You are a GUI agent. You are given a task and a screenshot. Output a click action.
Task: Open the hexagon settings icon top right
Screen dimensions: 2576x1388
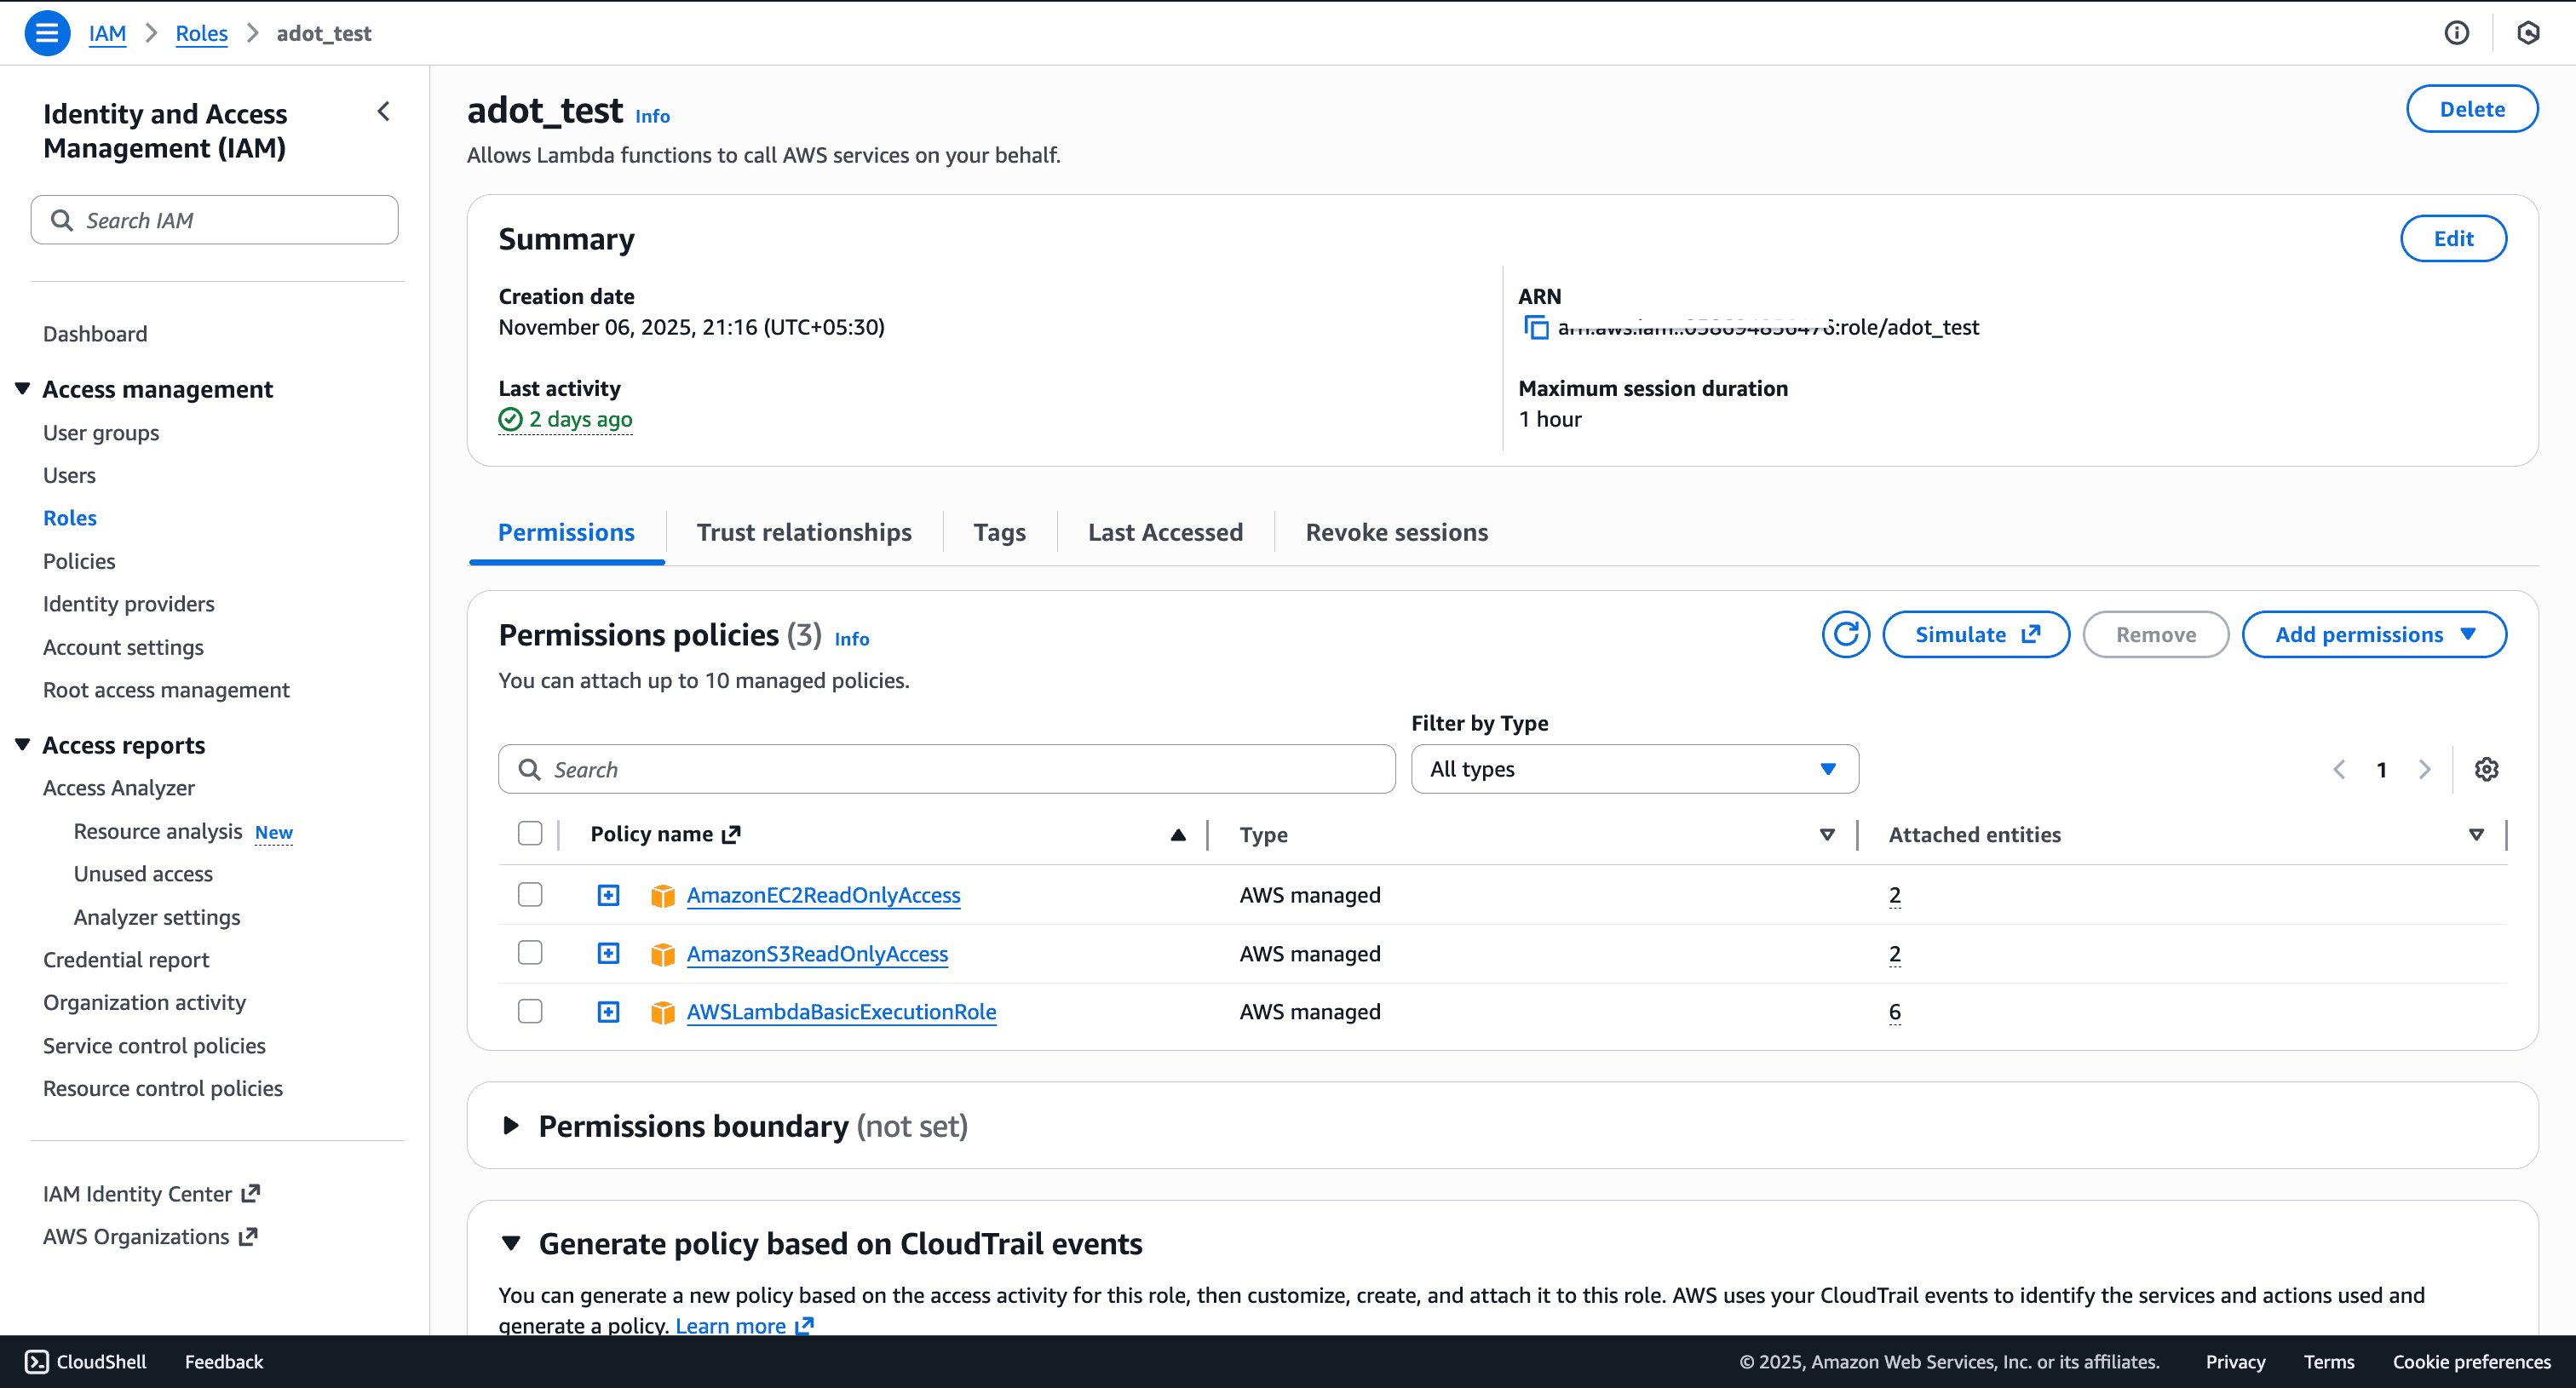[2528, 33]
